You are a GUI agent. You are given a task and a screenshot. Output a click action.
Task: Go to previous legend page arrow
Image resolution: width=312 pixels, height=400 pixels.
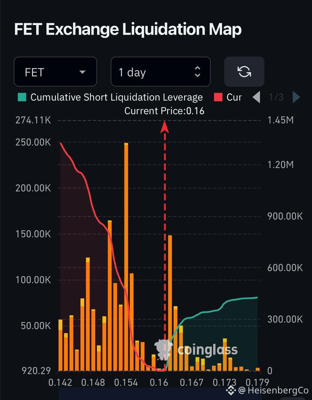point(256,97)
